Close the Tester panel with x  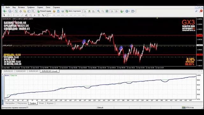(2, 74)
